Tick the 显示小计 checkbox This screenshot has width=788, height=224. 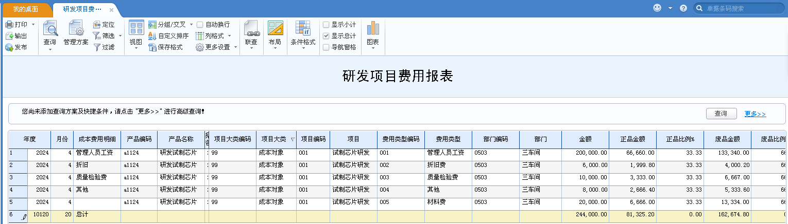point(326,25)
